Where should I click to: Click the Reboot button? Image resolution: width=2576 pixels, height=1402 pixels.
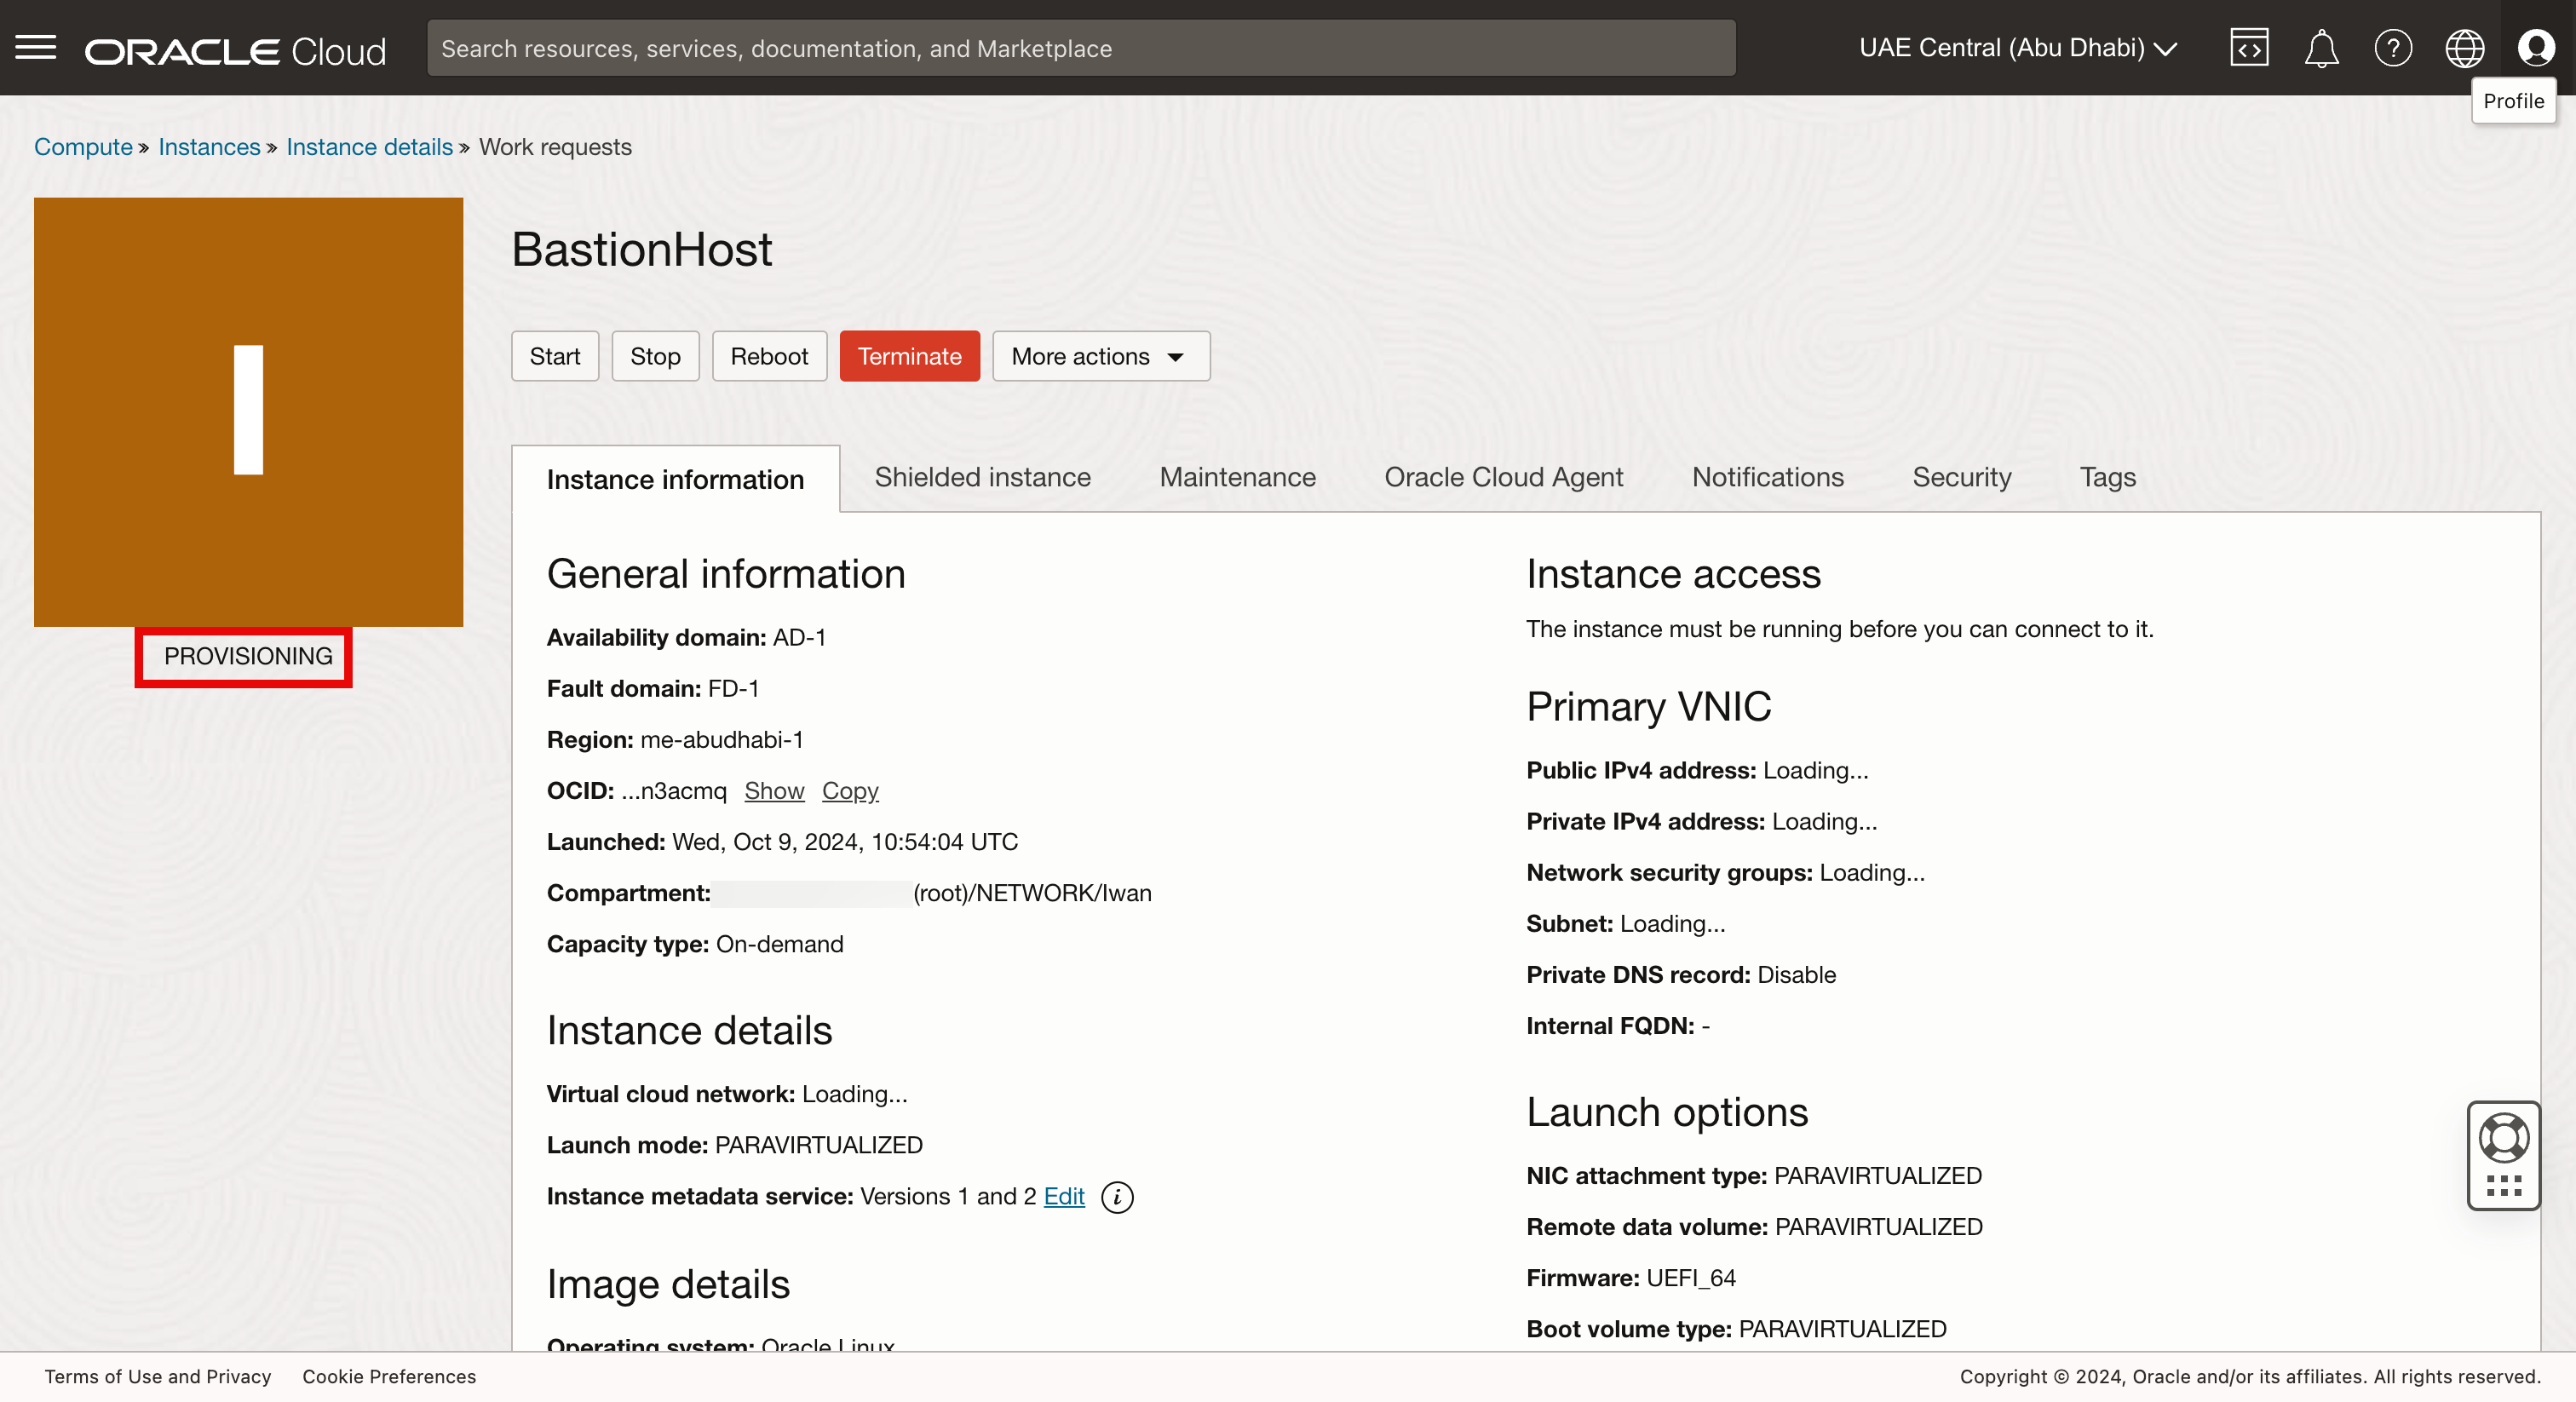pyautogui.click(x=768, y=356)
